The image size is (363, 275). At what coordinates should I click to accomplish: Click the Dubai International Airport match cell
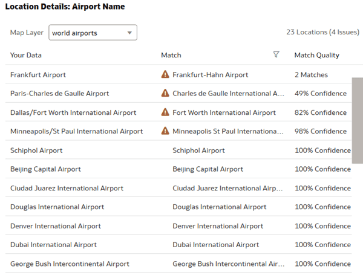(x=215, y=245)
